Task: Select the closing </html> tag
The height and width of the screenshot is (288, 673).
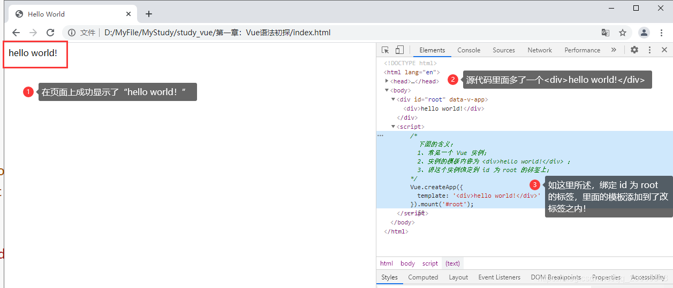Action: [x=396, y=231]
